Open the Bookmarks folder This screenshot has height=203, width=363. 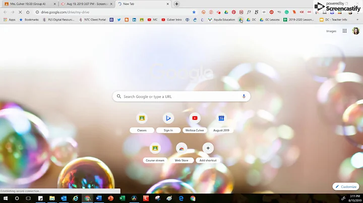(x=29, y=20)
